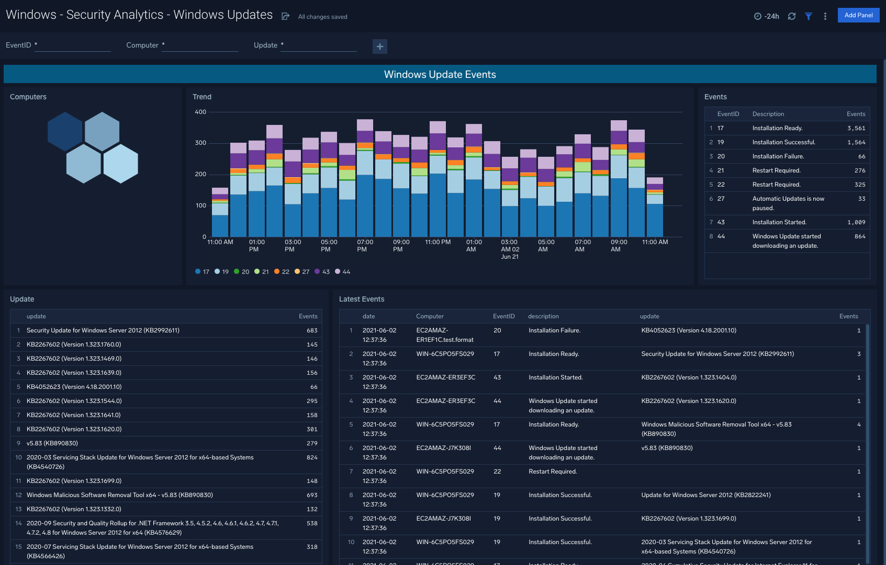The width and height of the screenshot is (886, 565).
Task: Click the Add Panel button
Action: 858,15
